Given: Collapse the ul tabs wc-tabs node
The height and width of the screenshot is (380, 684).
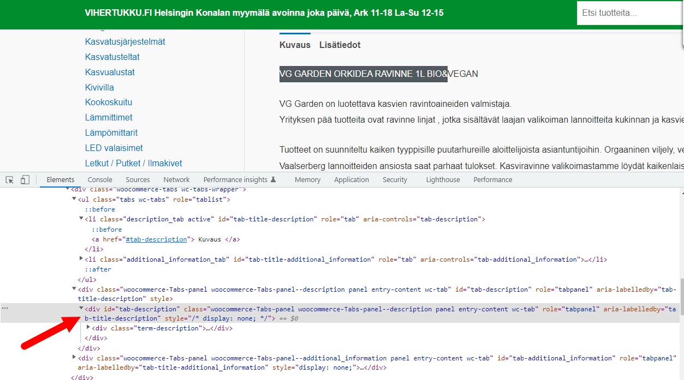Looking at the screenshot, I should click(x=74, y=200).
